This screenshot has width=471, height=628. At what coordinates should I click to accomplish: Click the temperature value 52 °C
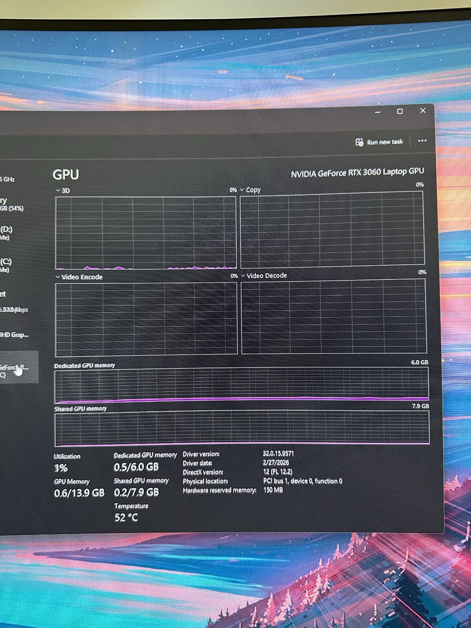(x=126, y=518)
